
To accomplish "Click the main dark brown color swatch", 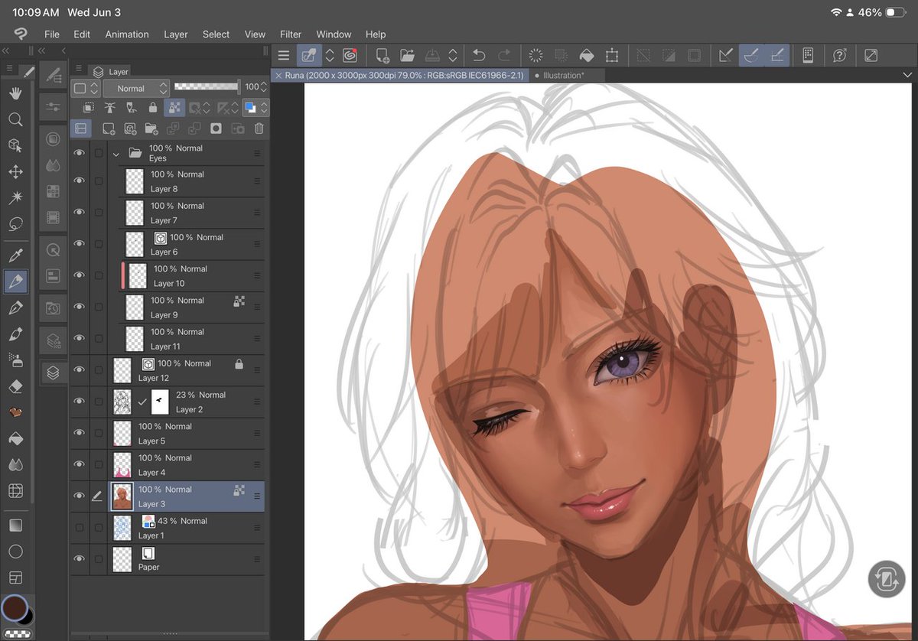I will (13, 607).
